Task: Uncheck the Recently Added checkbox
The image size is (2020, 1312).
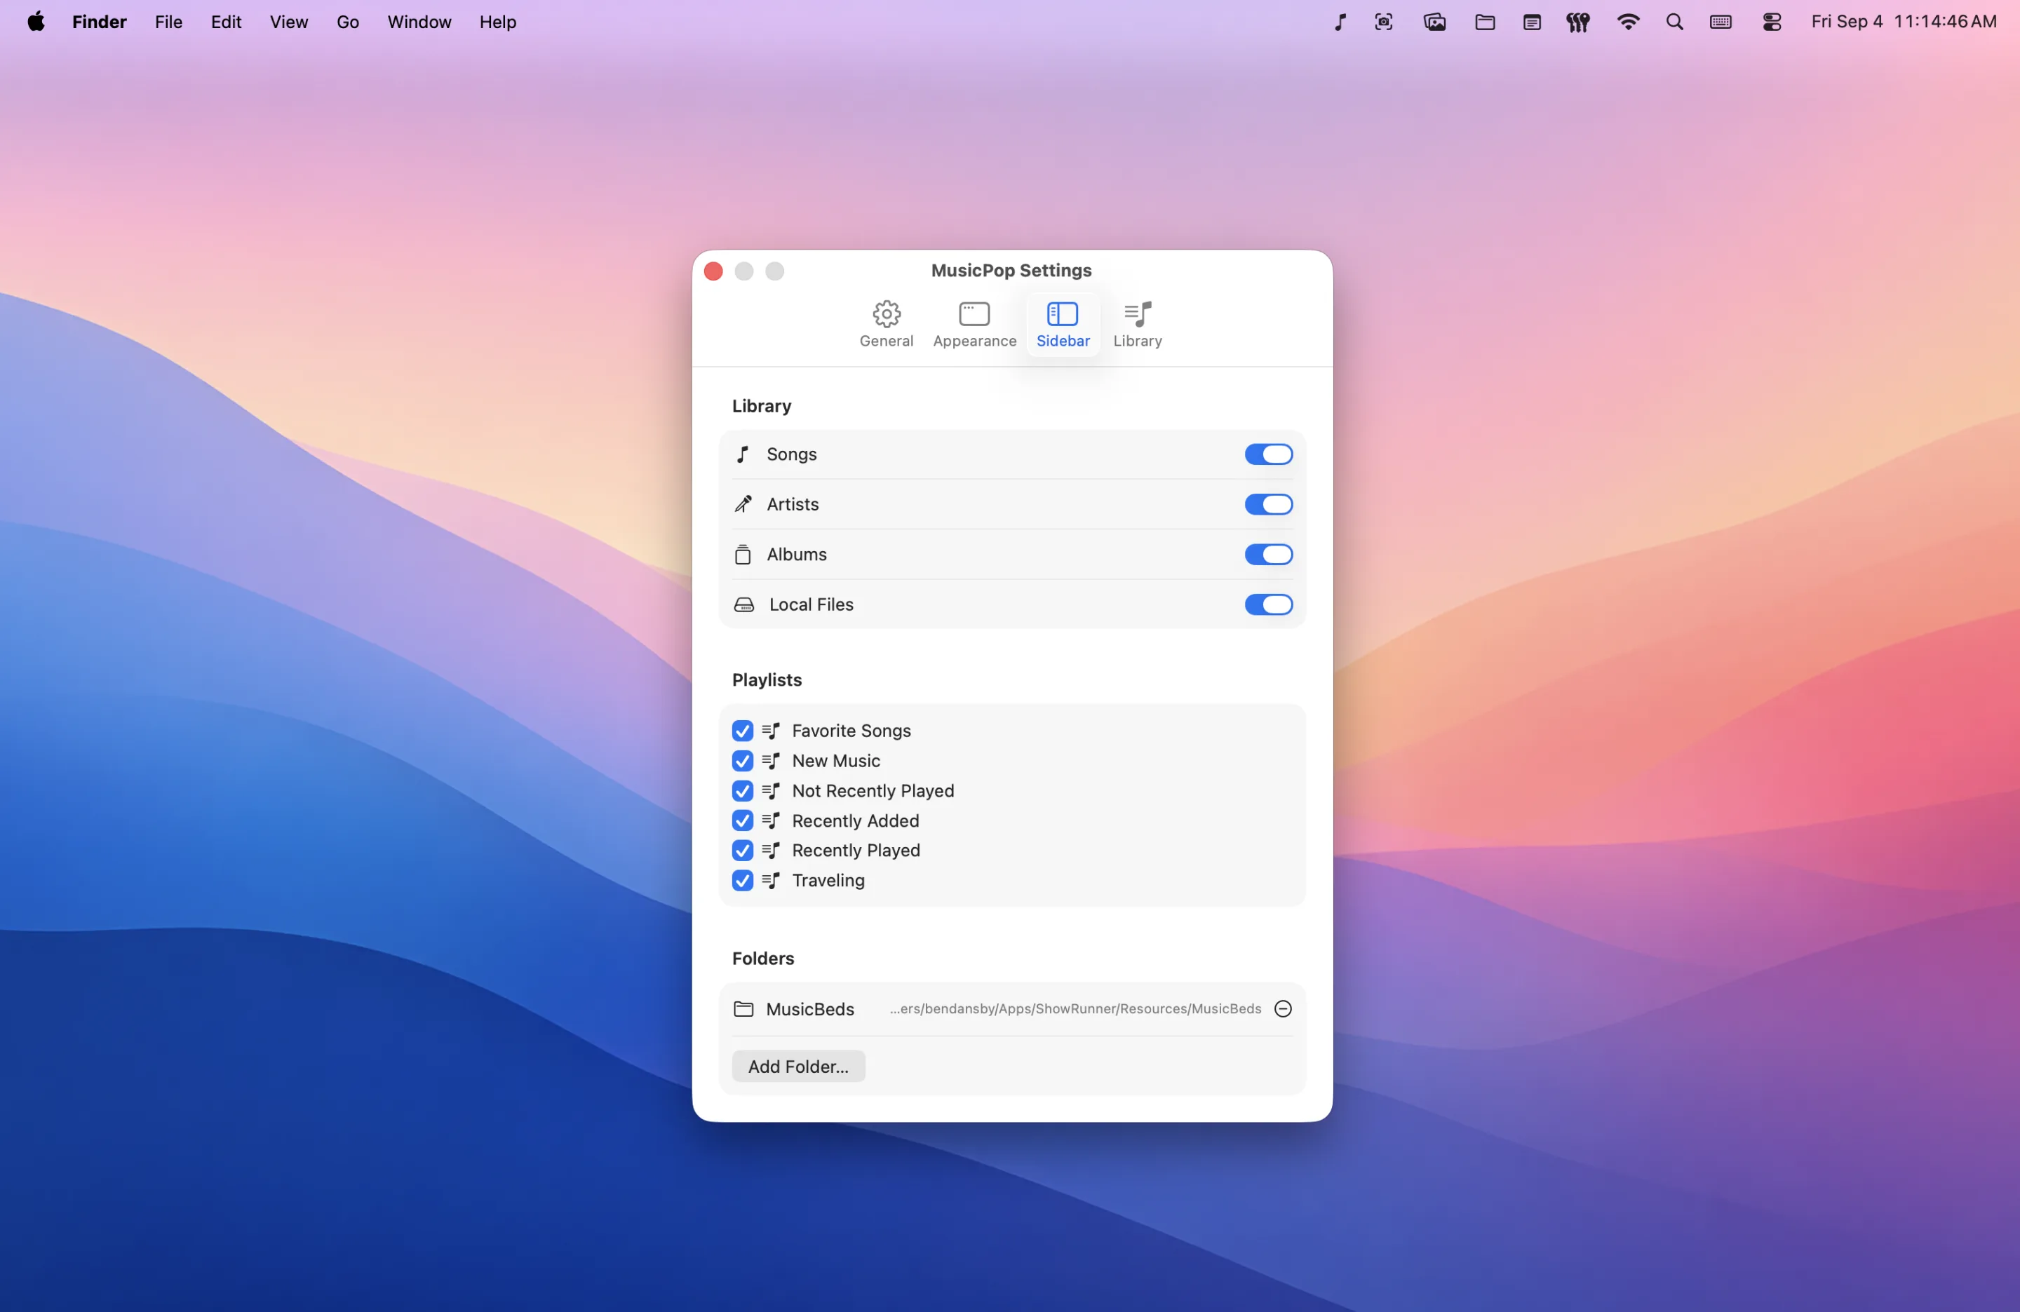Action: click(743, 820)
